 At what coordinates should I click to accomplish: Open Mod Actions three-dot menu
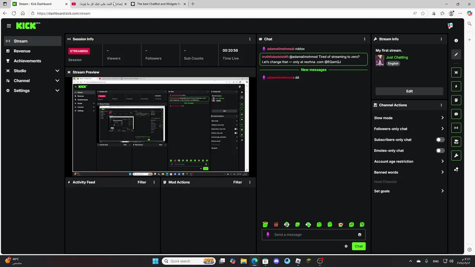click(250, 182)
